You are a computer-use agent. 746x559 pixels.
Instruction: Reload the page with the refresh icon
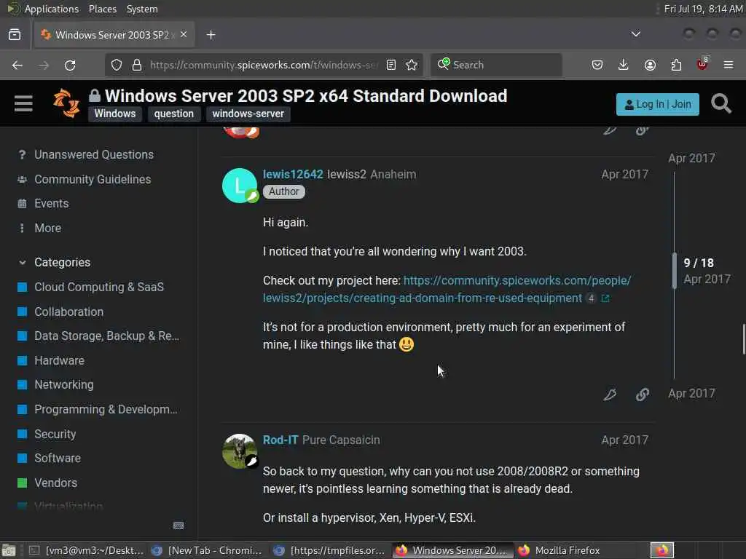(70, 65)
